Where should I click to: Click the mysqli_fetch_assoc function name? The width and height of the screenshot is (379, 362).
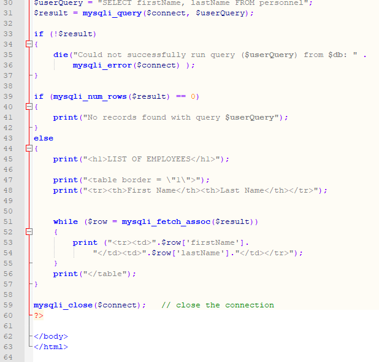pyautogui.click(x=166, y=221)
